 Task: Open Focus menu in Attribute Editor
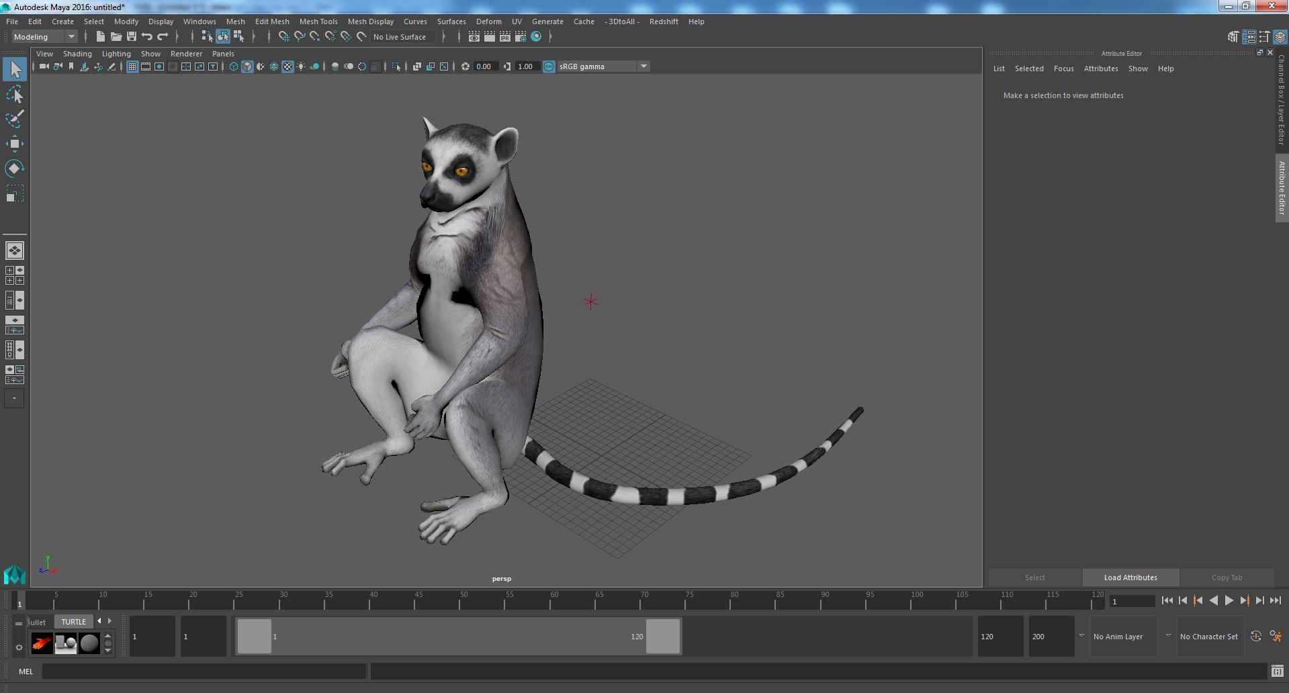[x=1063, y=68]
